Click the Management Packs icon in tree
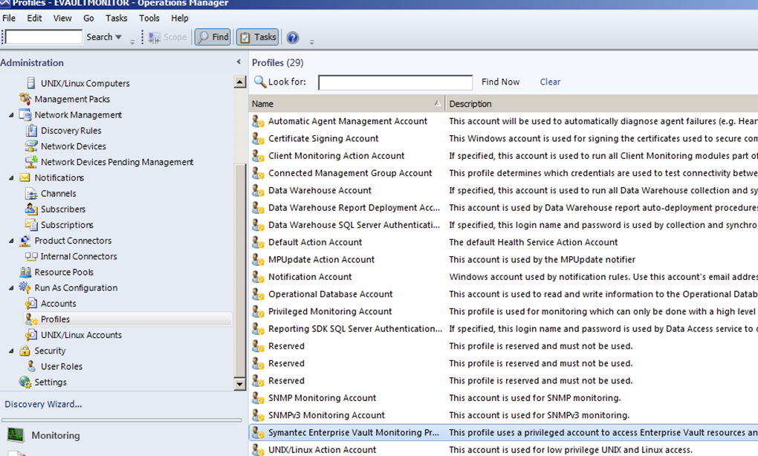Viewport: 758px width, 456px height. (x=25, y=99)
